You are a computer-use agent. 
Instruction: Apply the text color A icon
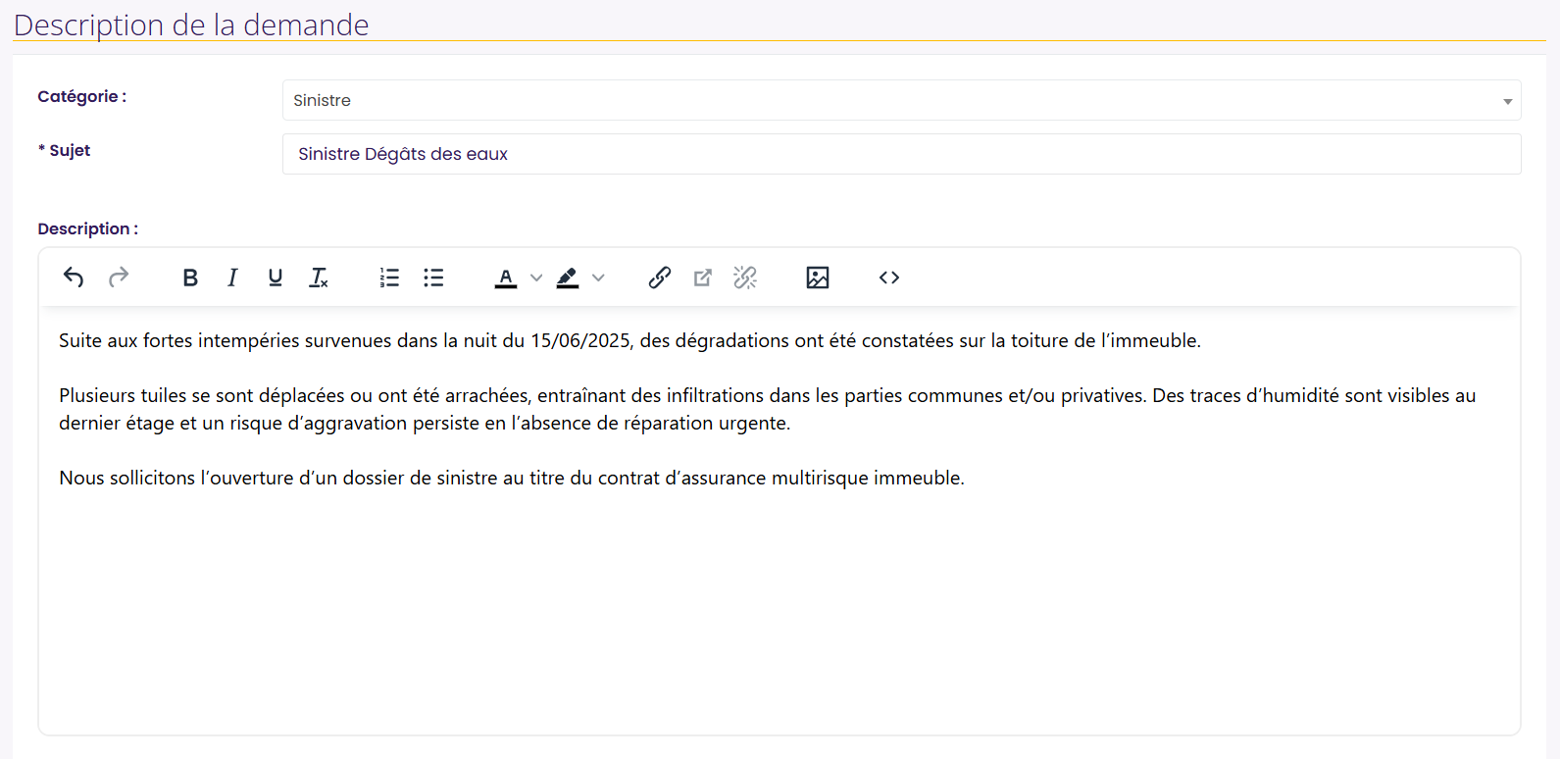point(506,278)
